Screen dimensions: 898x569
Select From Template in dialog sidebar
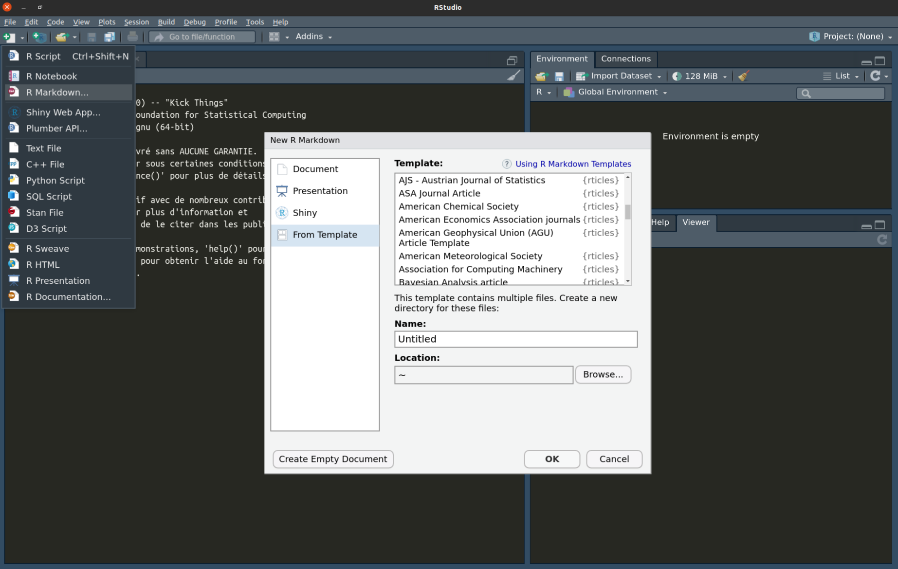[325, 235]
